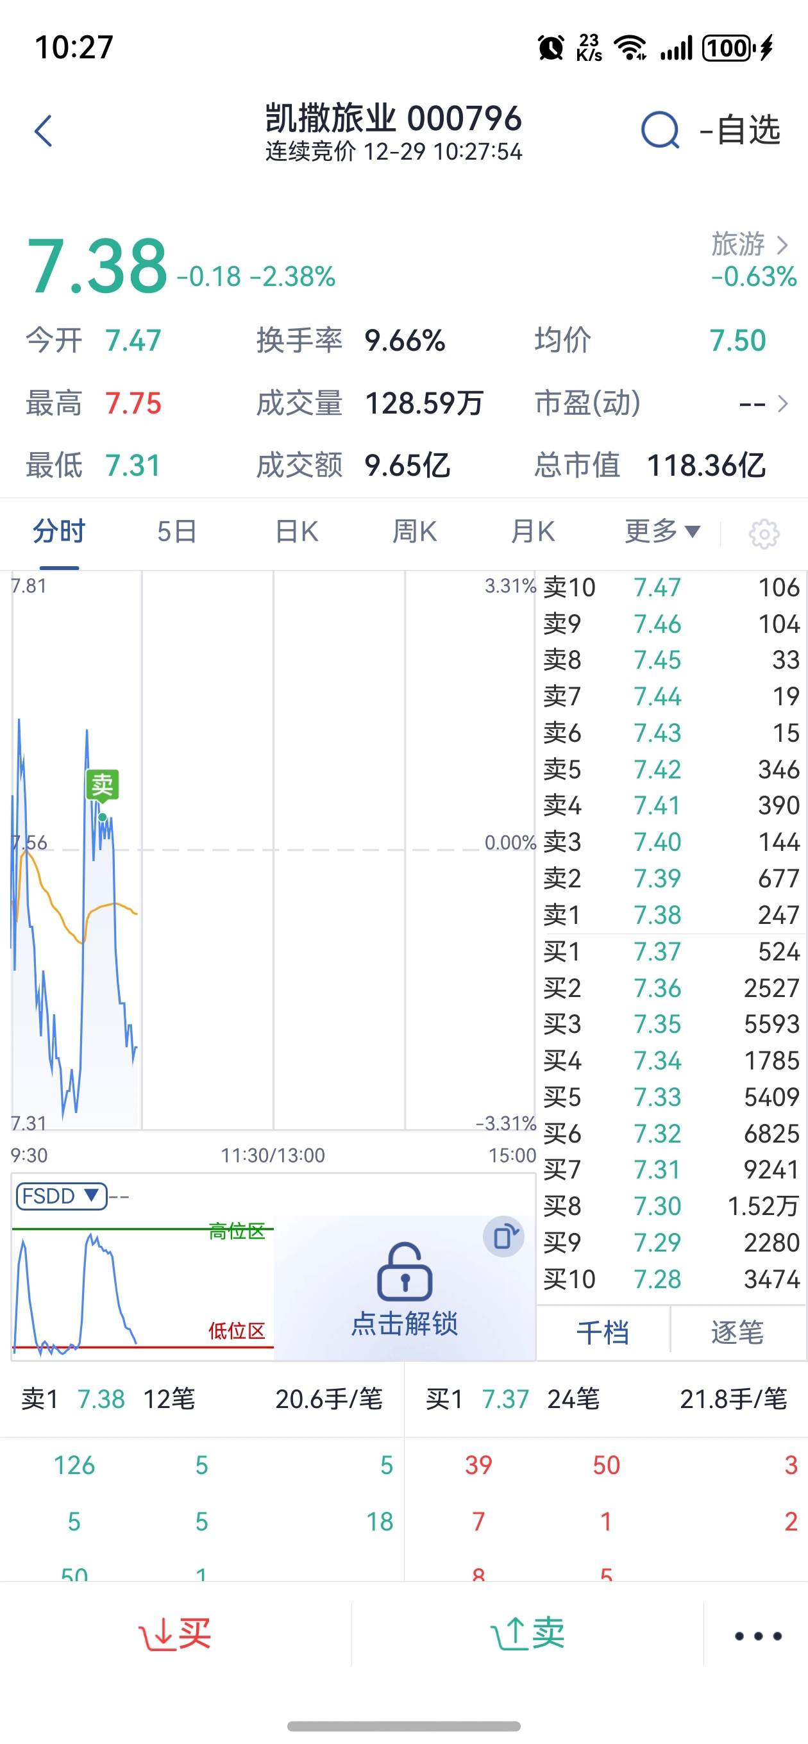The height and width of the screenshot is (1744, 808).
Task: Tap the green 卖 marker on chart
Action: [102, 785]
